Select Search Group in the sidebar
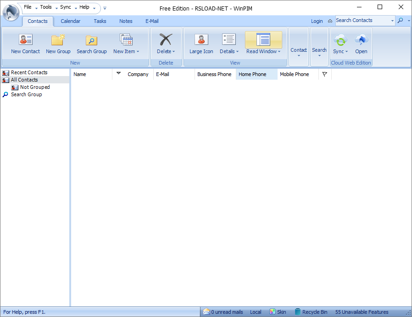Image resolution: width=412 pixels, height=317 pixels. pyautogui.click(x=26, y=94)
